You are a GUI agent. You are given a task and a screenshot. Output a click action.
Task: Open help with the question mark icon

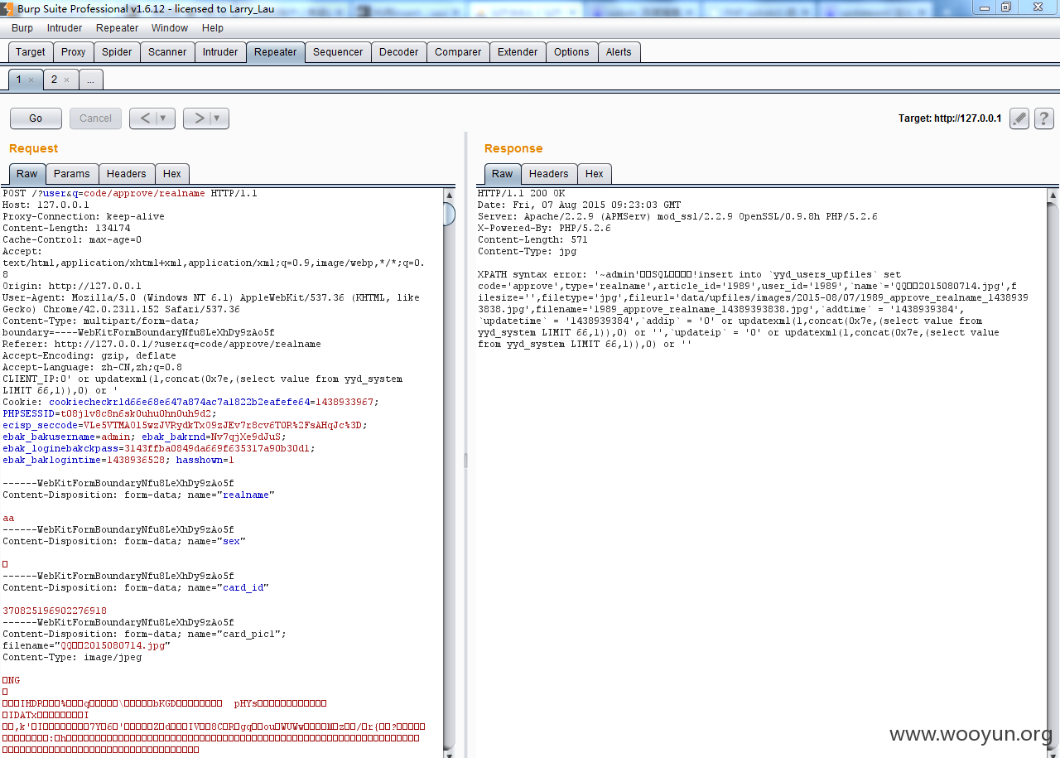pos(1043,118)
